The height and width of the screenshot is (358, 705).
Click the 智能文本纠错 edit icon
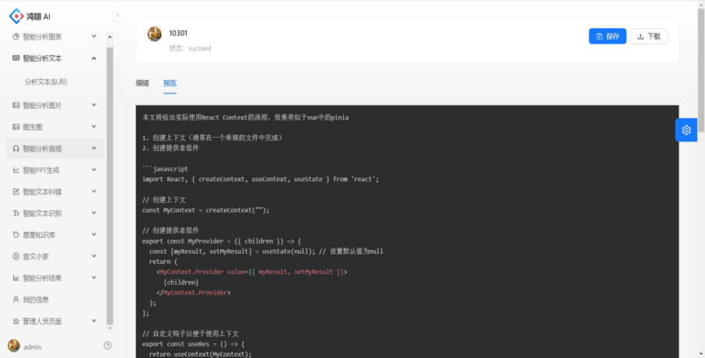point(16,191)
